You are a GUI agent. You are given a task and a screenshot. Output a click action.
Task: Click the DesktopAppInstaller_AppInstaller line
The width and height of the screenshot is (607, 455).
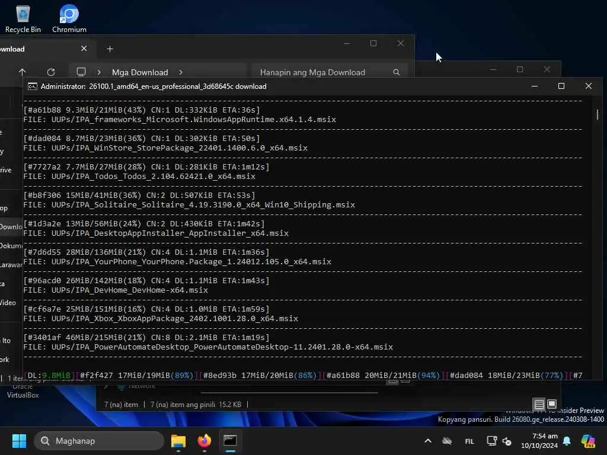click(156, 233)
